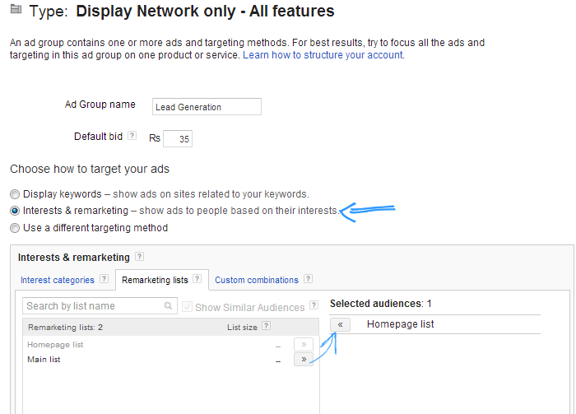Select the Display keywords radio option
Viewport: 576px width, 414px height.
[x=15, y=194]
